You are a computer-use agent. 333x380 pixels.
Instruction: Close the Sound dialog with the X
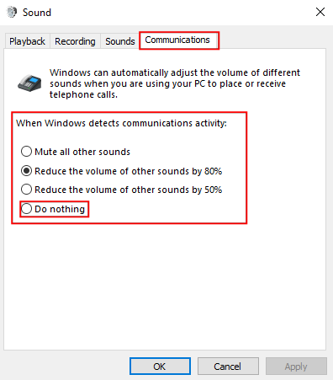point(320,12)
